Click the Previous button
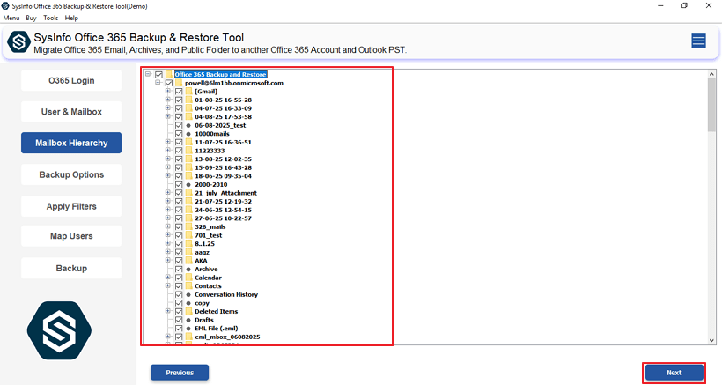 [180, 373]
